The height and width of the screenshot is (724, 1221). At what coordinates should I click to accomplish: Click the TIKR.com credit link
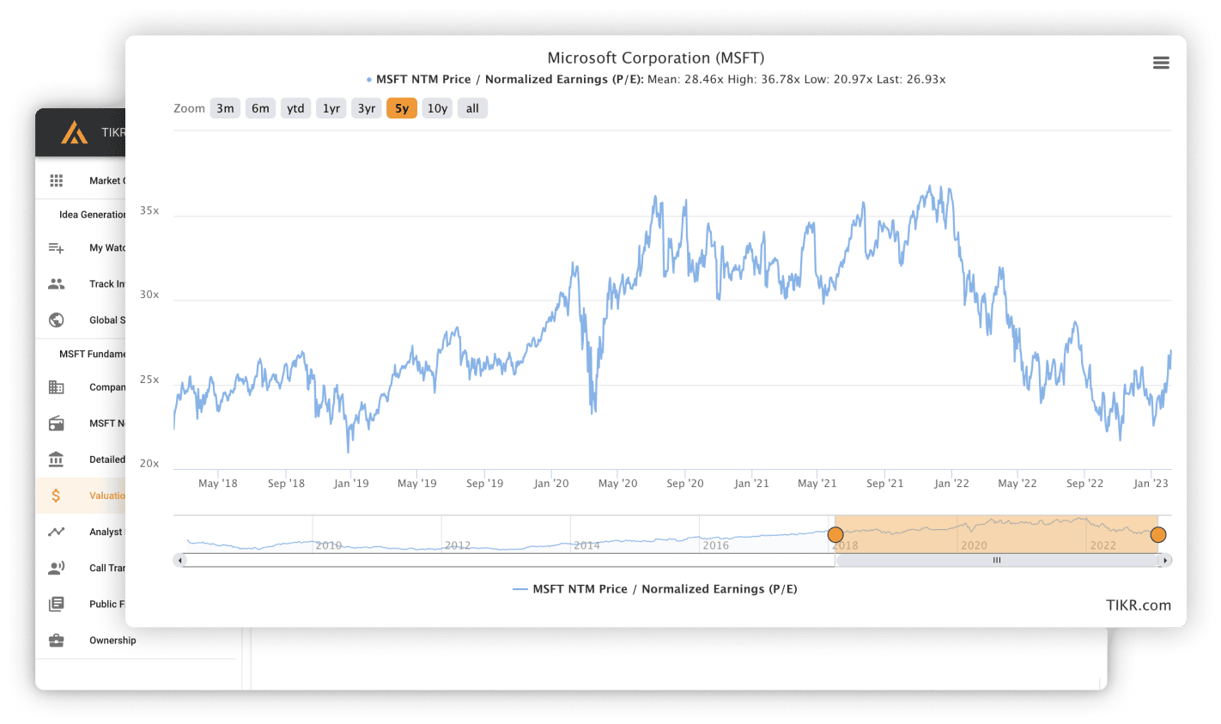[x=1139, y=605]
